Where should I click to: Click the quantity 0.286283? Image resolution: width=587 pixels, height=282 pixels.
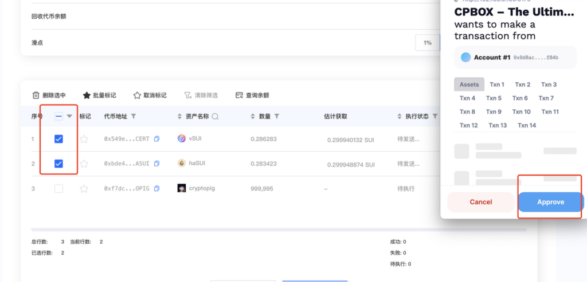tap(264, 139)
